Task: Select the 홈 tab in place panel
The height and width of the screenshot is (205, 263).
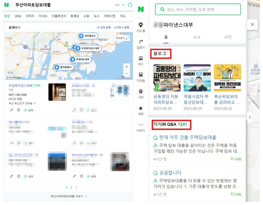Action: pos(166,37)
